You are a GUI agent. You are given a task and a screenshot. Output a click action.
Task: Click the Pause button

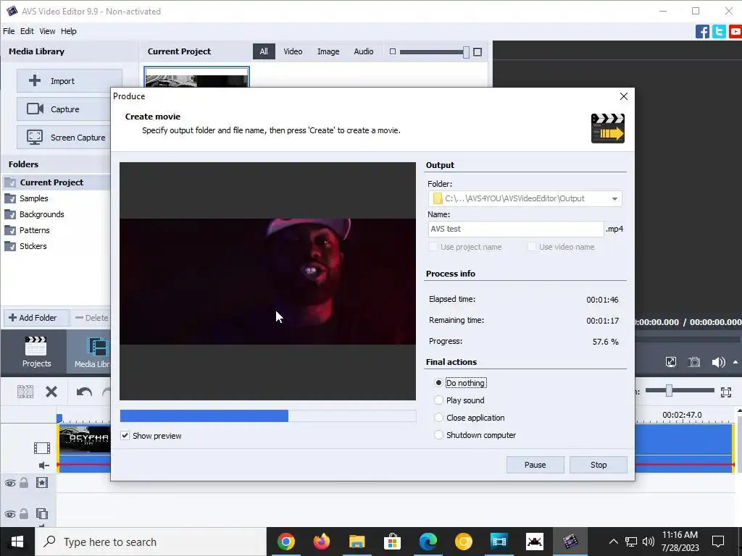coord(535,465)
